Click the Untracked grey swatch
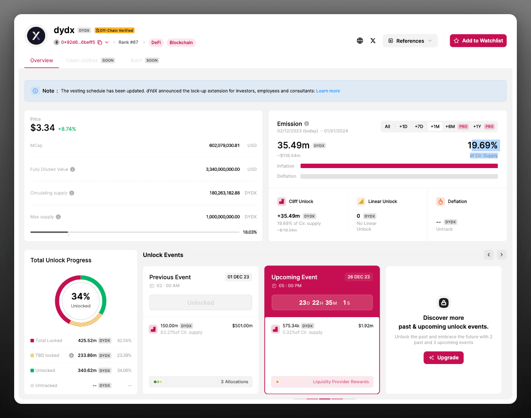This screenshot has height=418, width=531. (x=32, y=385)
